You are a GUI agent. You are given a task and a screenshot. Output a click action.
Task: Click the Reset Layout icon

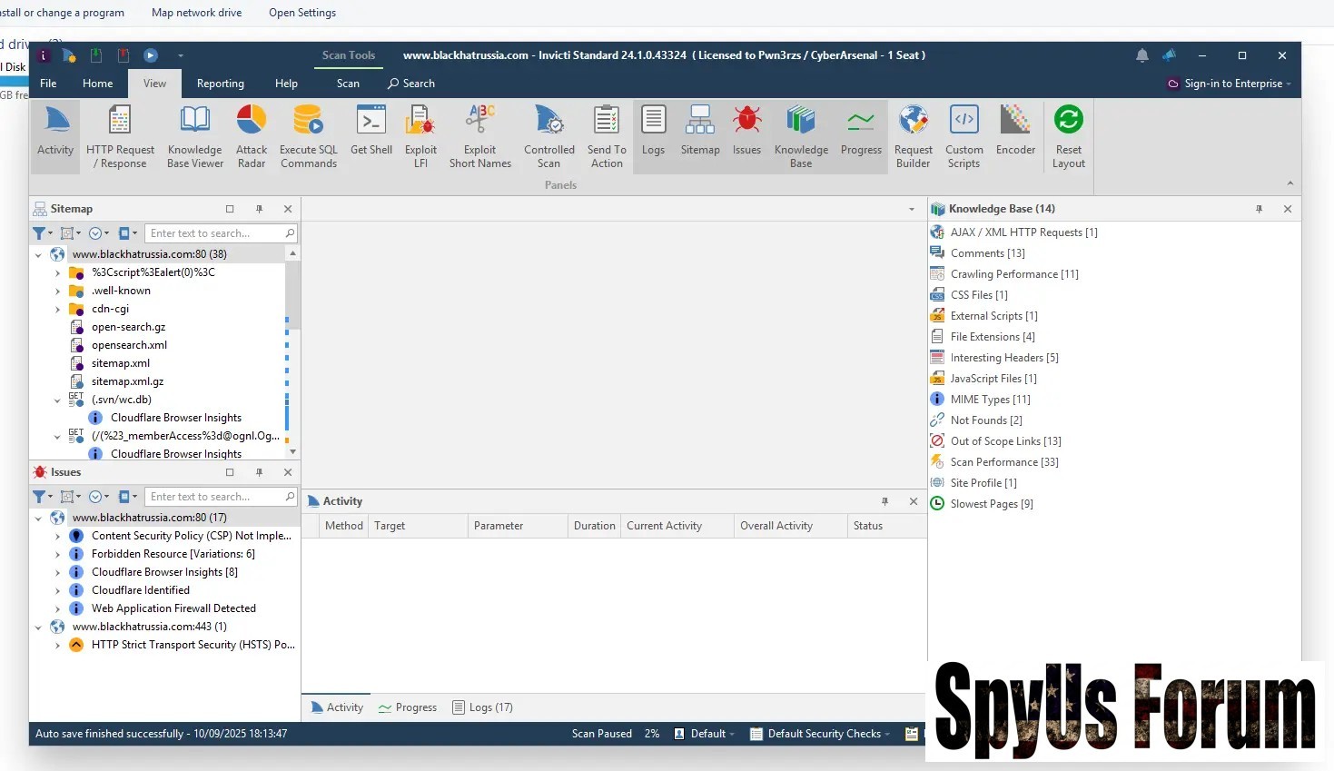(x=1069, y=136)
